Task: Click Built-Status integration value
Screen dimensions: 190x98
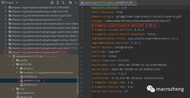Action: [123, 47]
